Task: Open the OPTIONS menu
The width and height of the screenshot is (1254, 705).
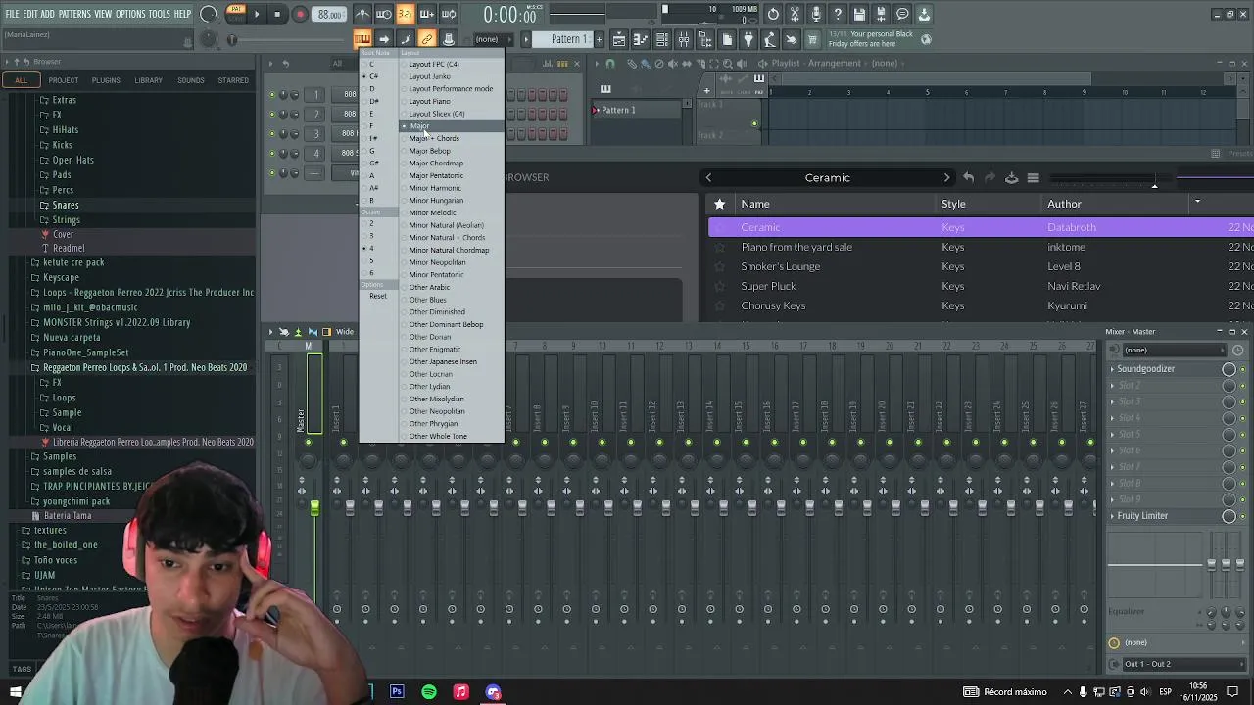Action: point(130,14)
